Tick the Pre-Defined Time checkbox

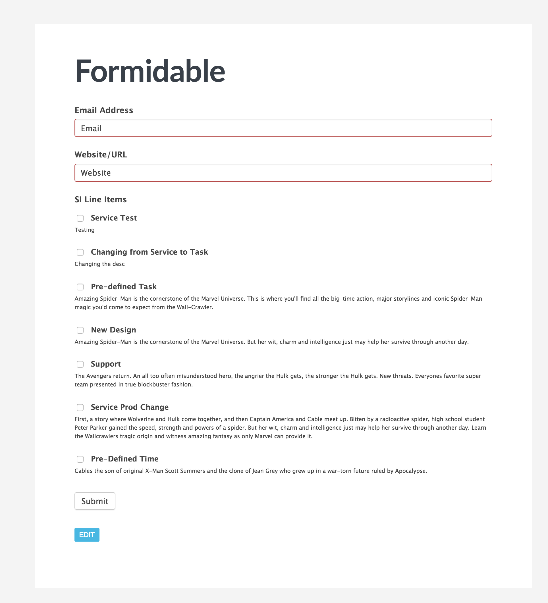point(80,459)
